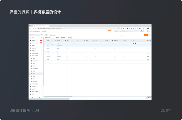
Task: Click the table horizontal scrollbar
Action: tap(58, 96)
